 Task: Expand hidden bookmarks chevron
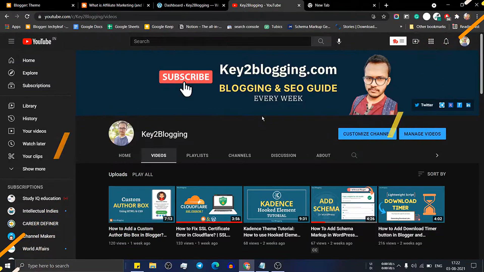401,27
